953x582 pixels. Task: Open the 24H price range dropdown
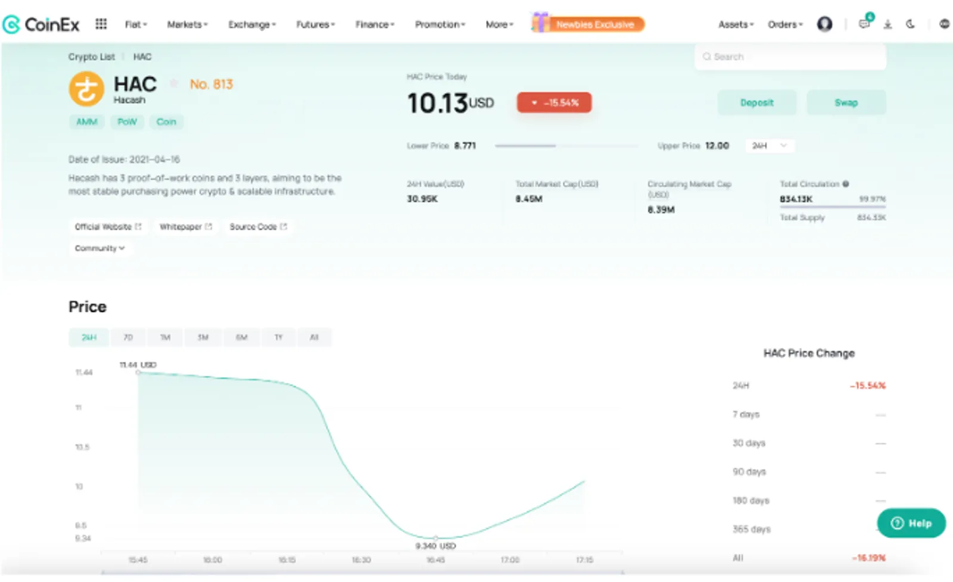coord(770,146)
